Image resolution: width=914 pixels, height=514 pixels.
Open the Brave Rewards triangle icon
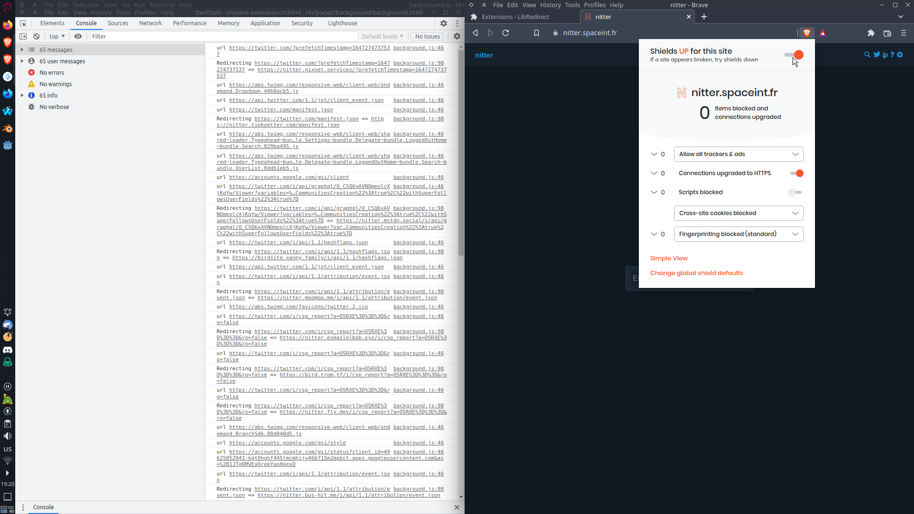point(823,33)
